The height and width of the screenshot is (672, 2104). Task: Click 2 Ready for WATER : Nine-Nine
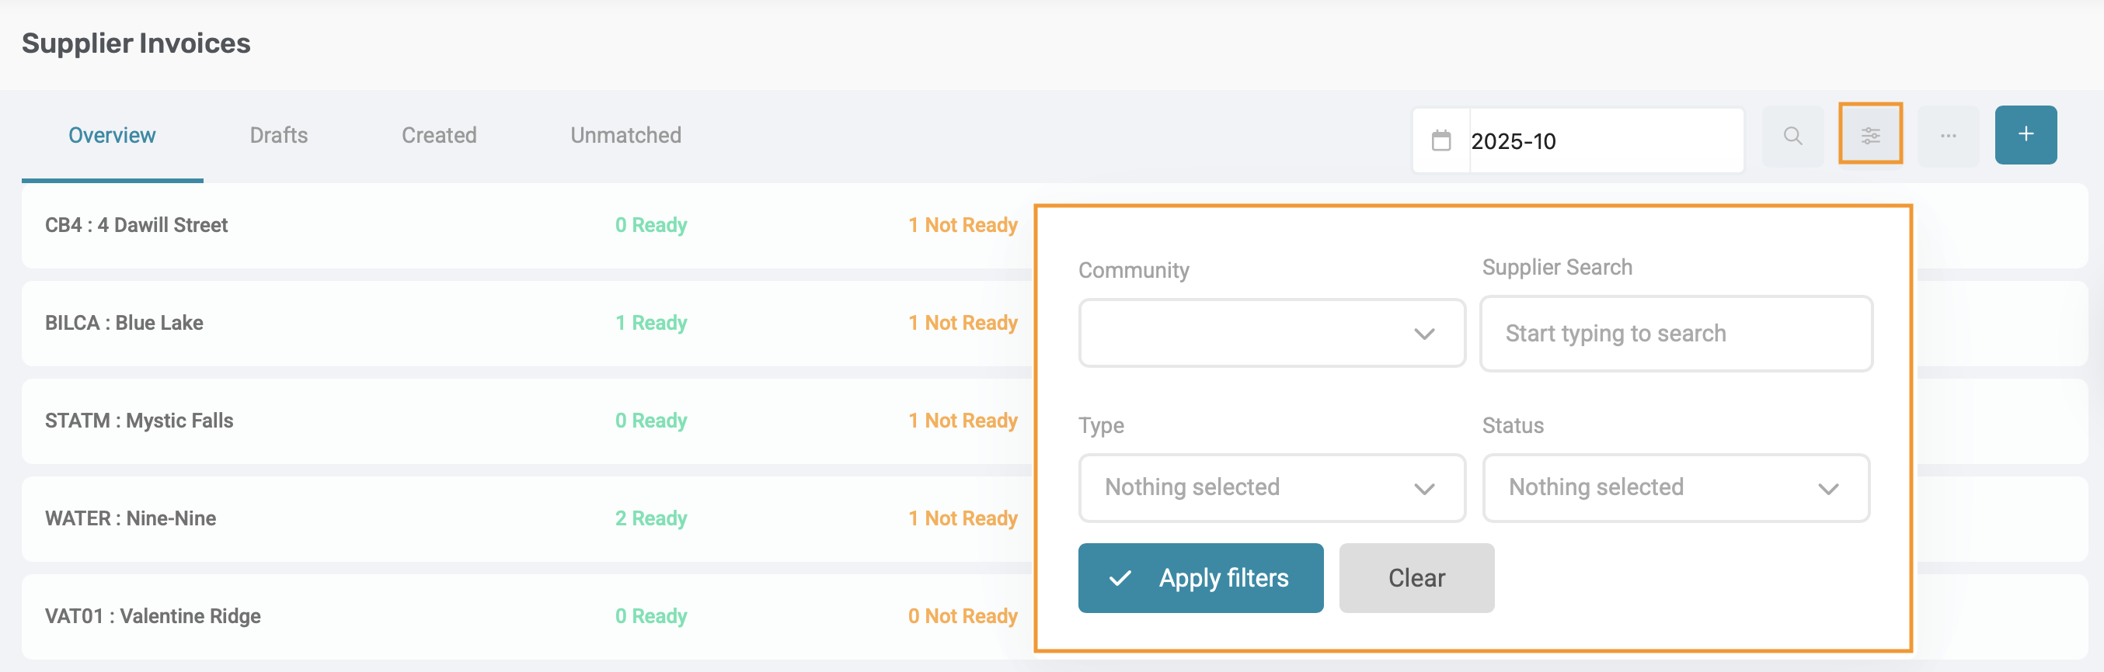(x=650, y=518)
